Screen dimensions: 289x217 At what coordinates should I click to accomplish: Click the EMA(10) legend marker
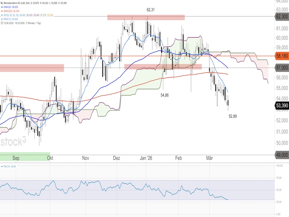[x=3, y=20]
